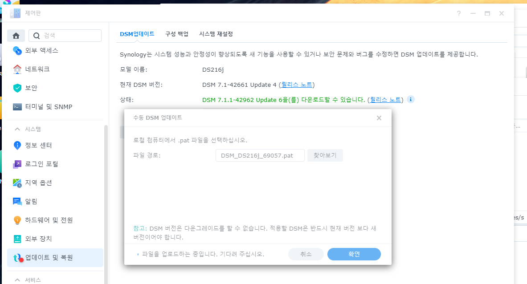Screen dimensions: 527x284
Task: Go to Control Panel home icon
Action: pyautogui.click(x=16, y=36)
